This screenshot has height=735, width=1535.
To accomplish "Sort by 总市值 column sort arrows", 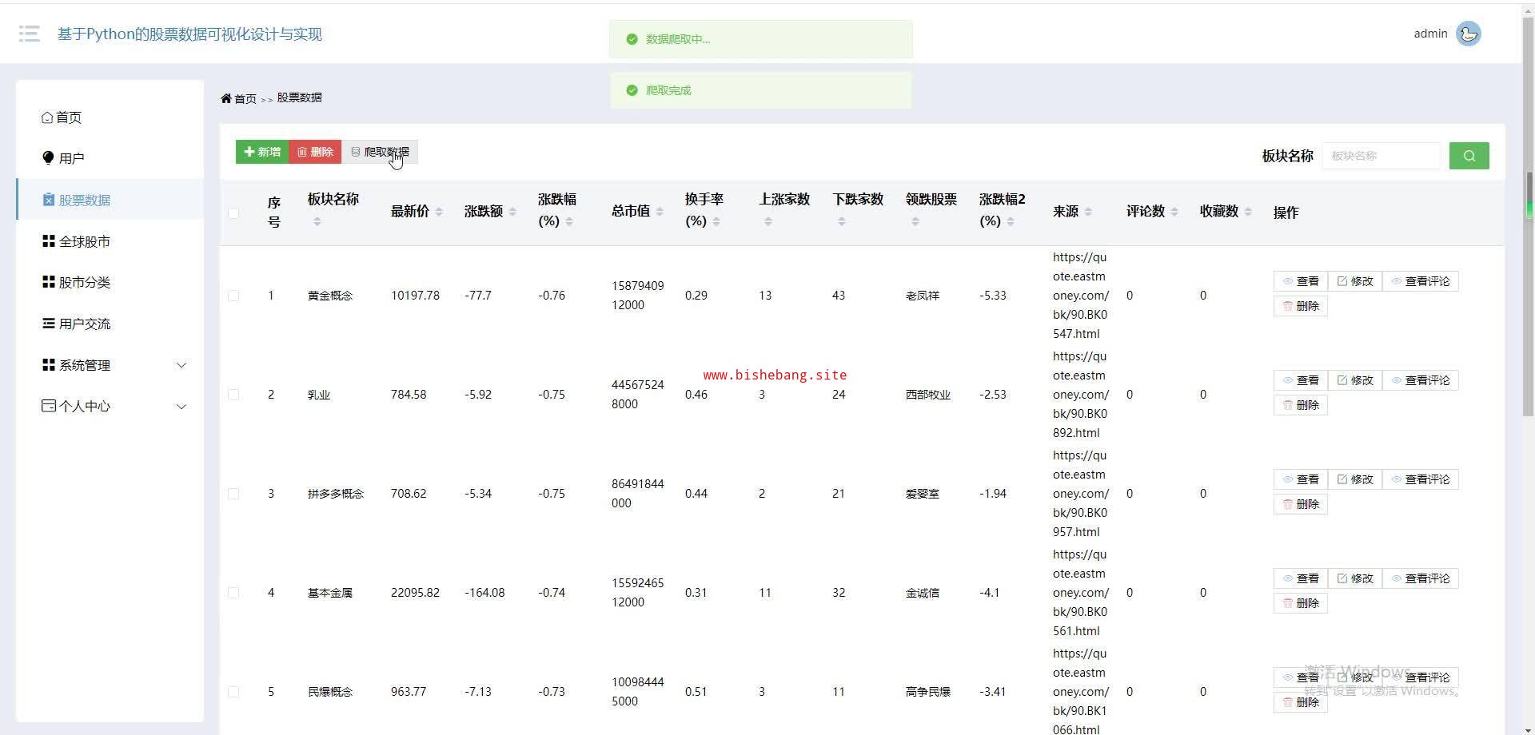I will pos(660,212).
